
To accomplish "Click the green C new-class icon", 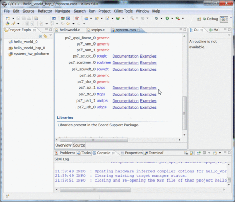I will [118, 18].
